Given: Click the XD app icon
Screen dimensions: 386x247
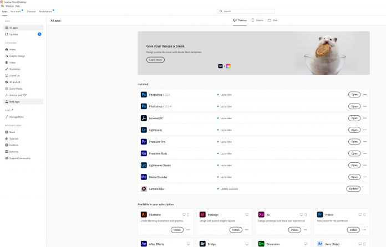Looking at the screenshot, I should tap(261, 214).
